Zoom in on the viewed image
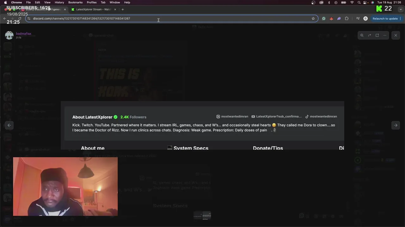Image resolution: width=405 pixels, height=227 pixels. click(362, 35)
